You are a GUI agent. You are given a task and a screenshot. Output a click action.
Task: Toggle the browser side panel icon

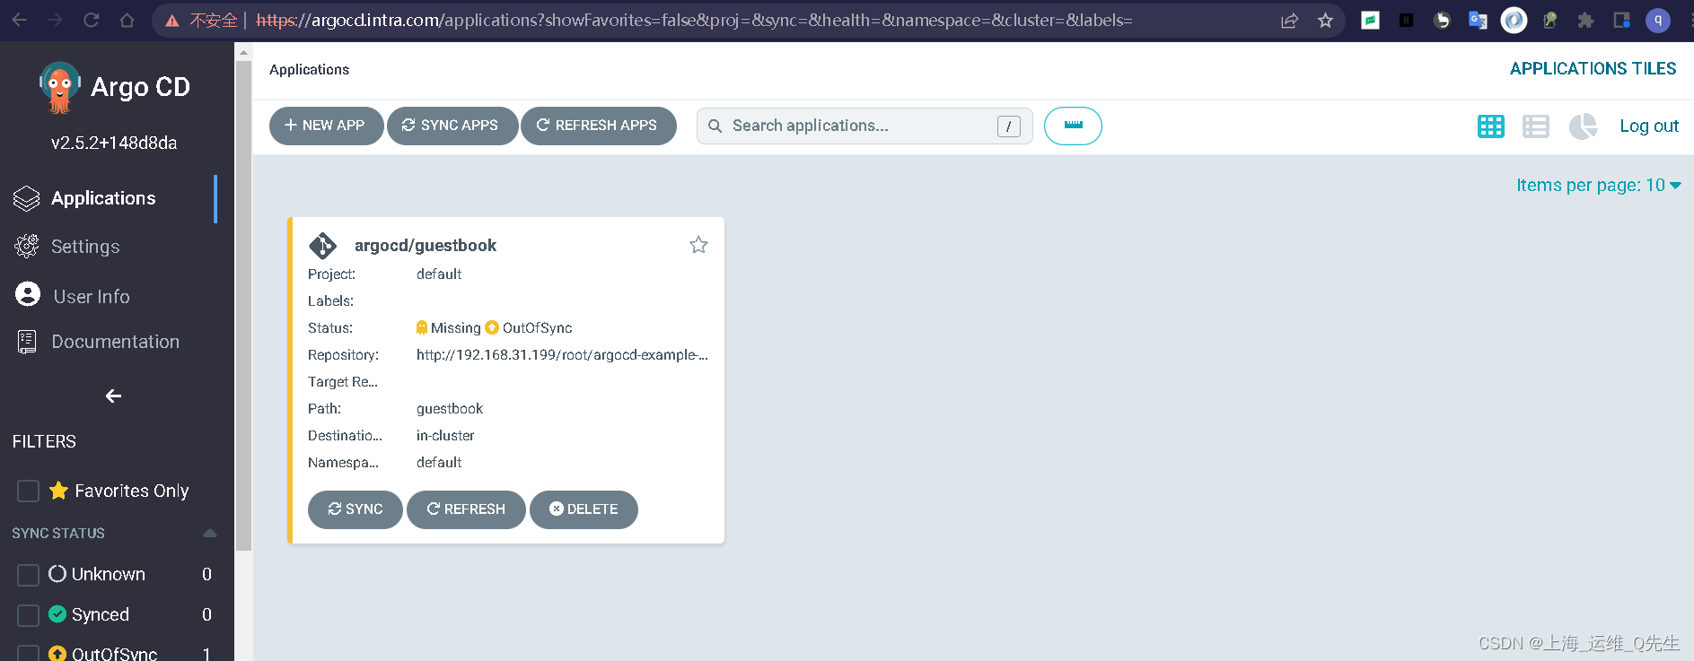click(x=1622, y=21)
